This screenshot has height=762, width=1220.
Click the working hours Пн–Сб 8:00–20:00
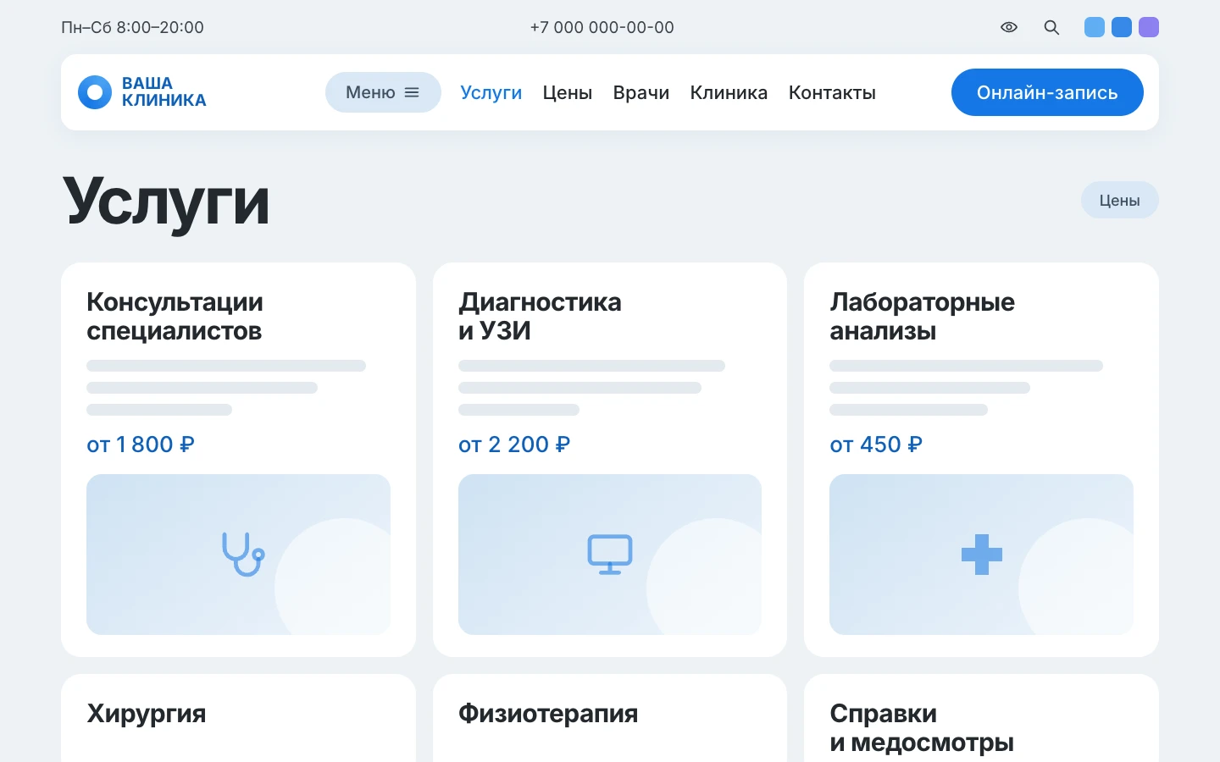[132, 27]
